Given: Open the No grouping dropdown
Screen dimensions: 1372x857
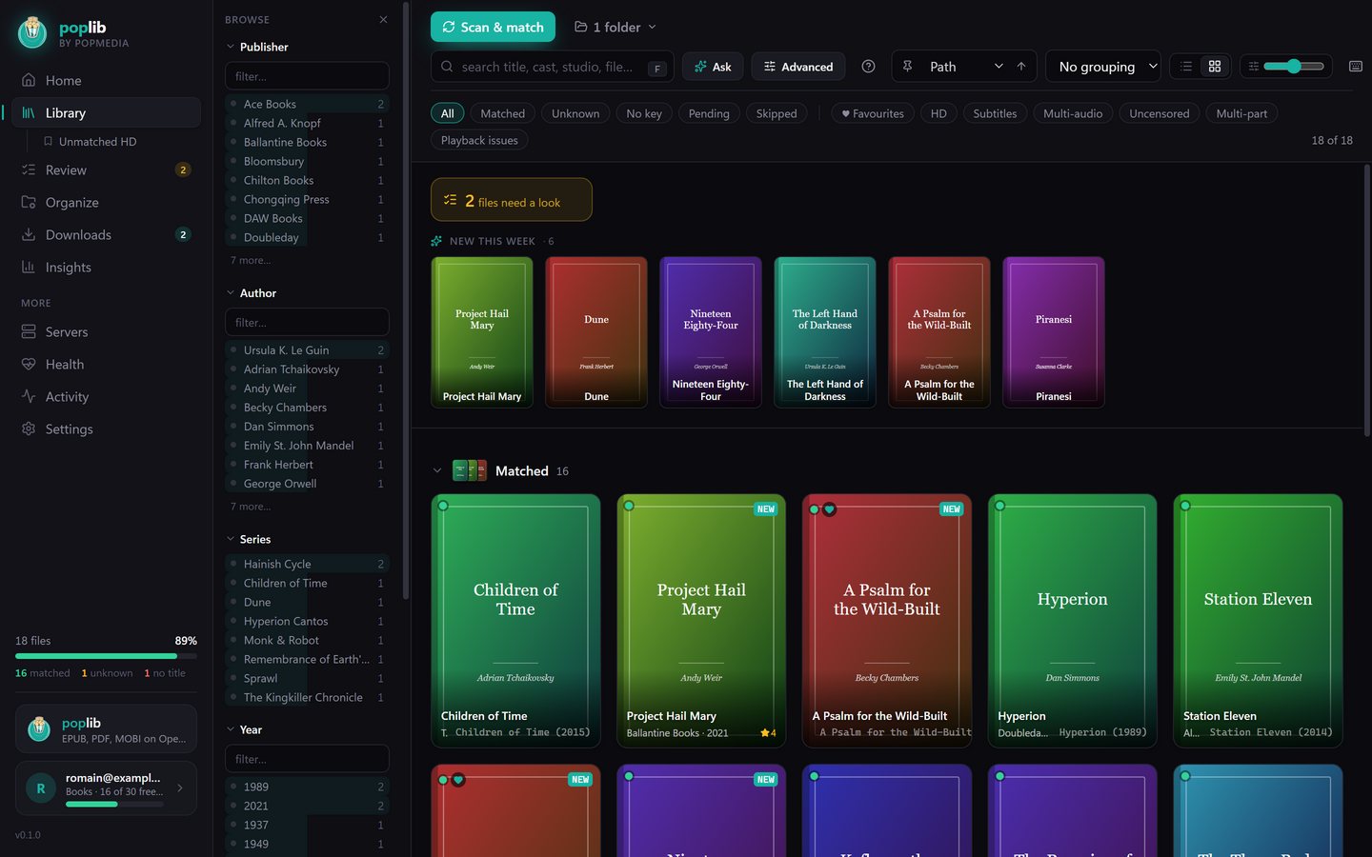Looking at the screenshot, I should tap(1103, 67).
